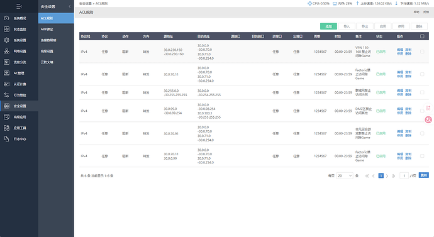The width and height of the screenshot is (434, 237).
Task: Open 认证计费 authentication icon in sidebar
Action: coord(6,84)
